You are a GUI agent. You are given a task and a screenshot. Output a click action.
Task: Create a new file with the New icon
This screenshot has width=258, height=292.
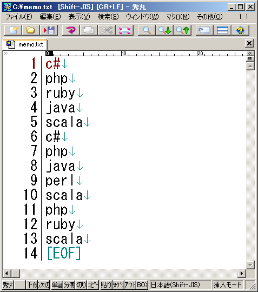point(13,30)
